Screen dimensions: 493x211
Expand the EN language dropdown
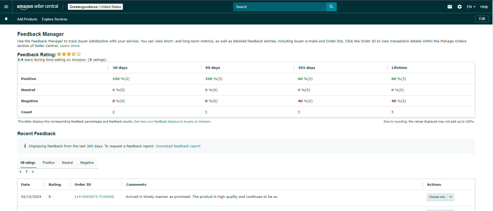click(x=471, y=7)
